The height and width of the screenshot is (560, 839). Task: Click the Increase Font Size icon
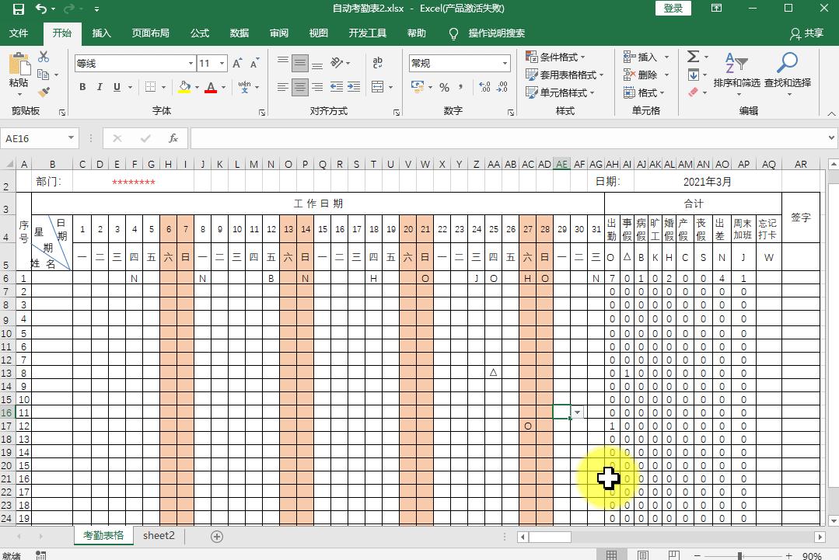[x=238, y=63]
